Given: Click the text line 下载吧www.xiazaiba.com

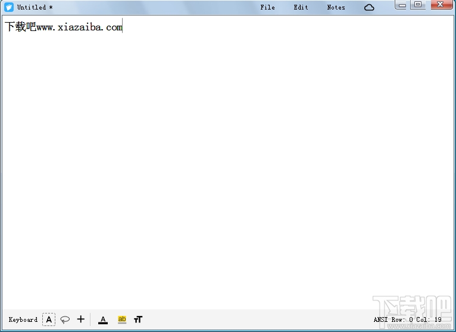Looking at the screenshot, I should click(x=64, y=27).
